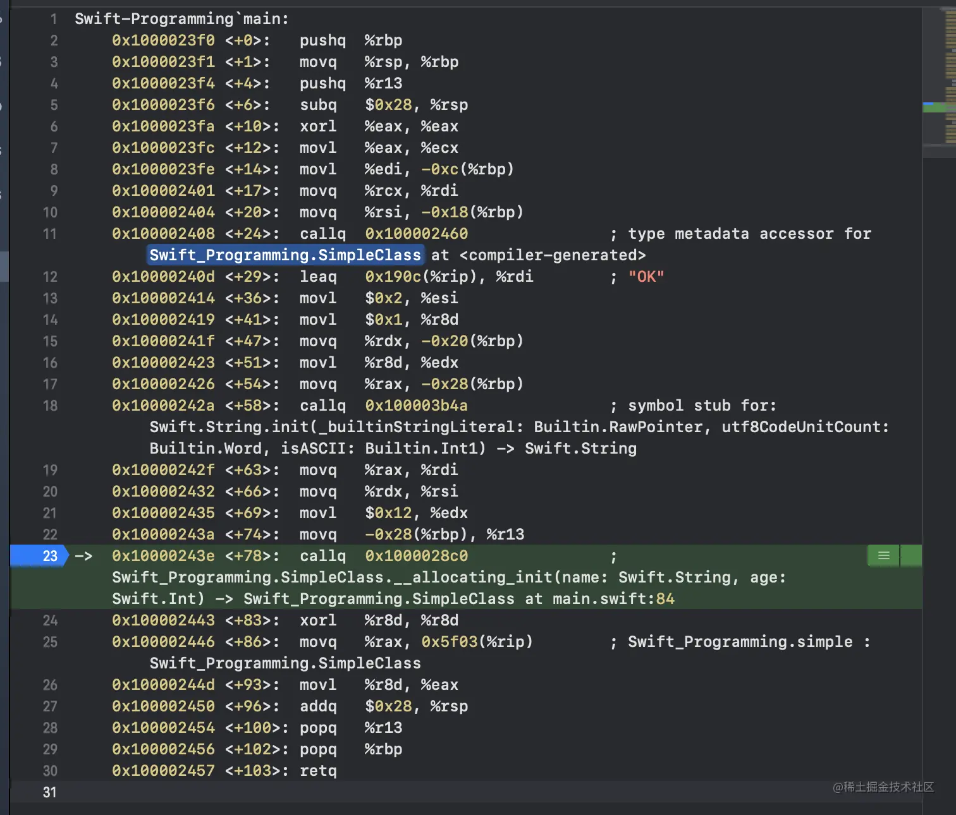
Task: Click the main.swift:84 reference text
Action: pyautogui.click(x=613, y=599)
